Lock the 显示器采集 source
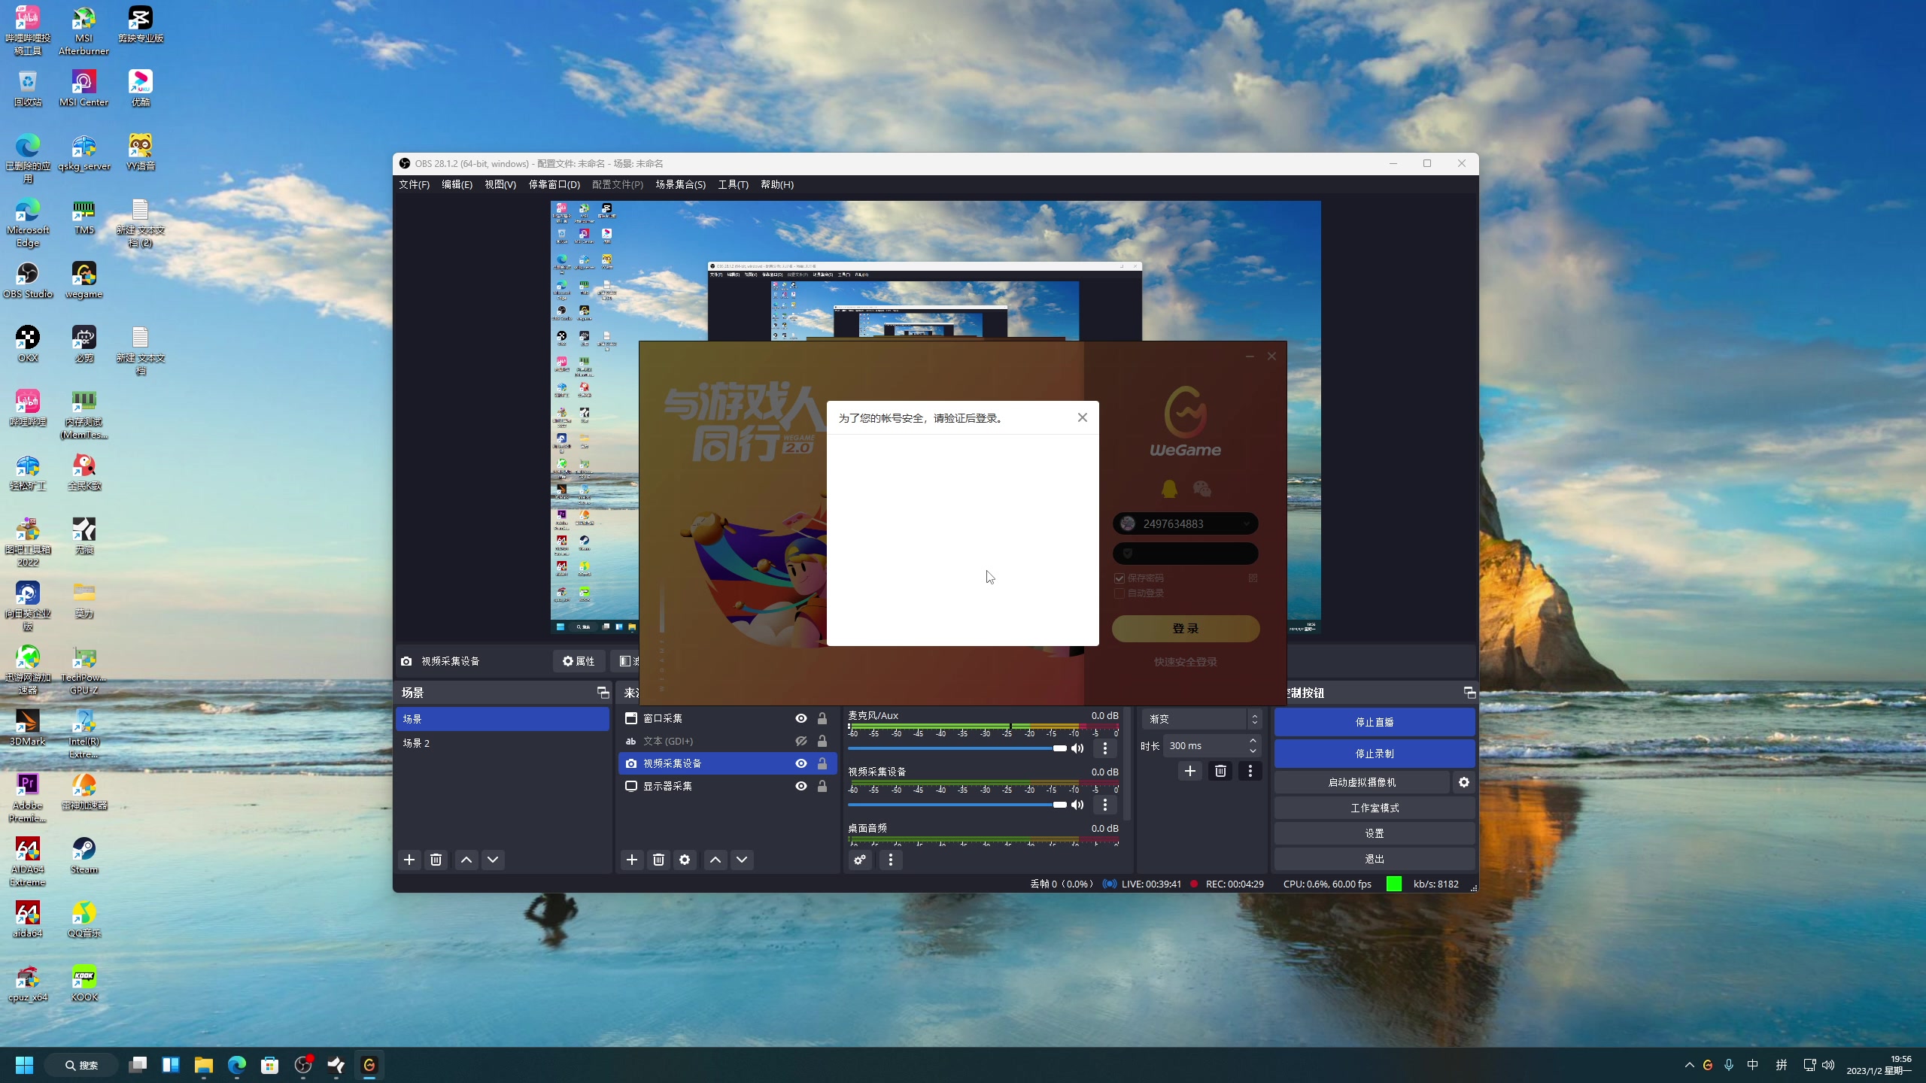The width and height of the screenshot is (1926, 1083). pos(822,786)
